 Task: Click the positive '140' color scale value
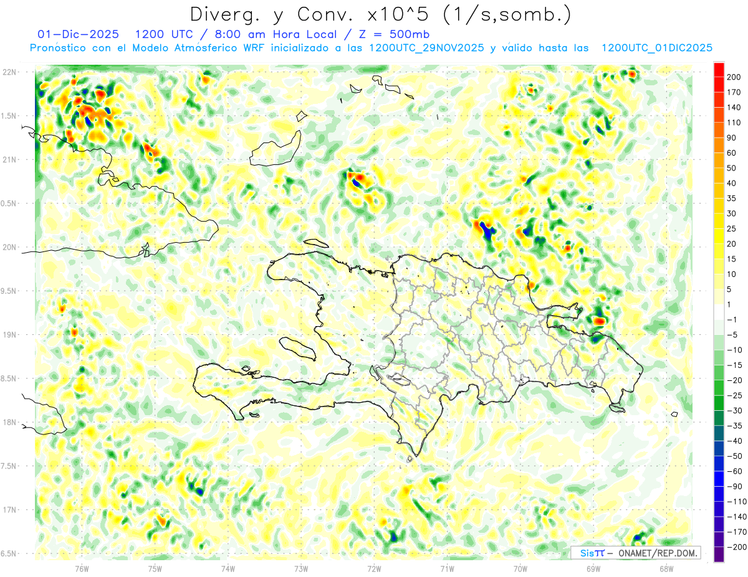tap(734, 108)
